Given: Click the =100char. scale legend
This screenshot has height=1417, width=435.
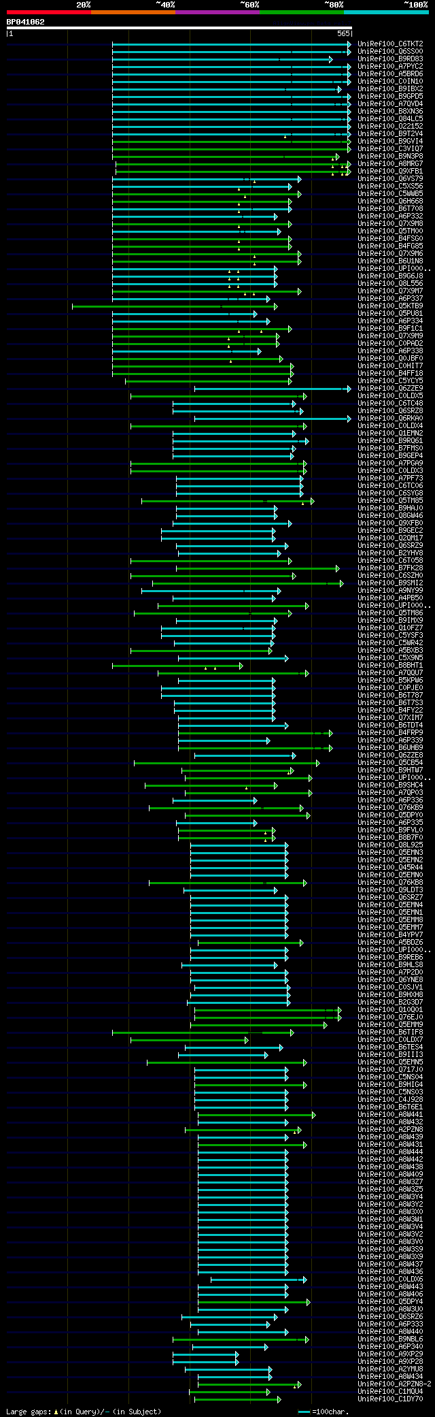Looking at the screenshot, I should coord(324,1412).
